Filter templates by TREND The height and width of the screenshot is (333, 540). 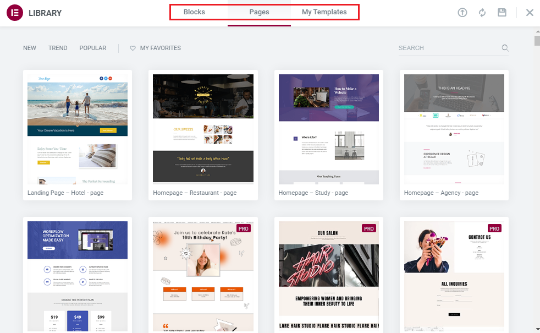coord(58,48)
